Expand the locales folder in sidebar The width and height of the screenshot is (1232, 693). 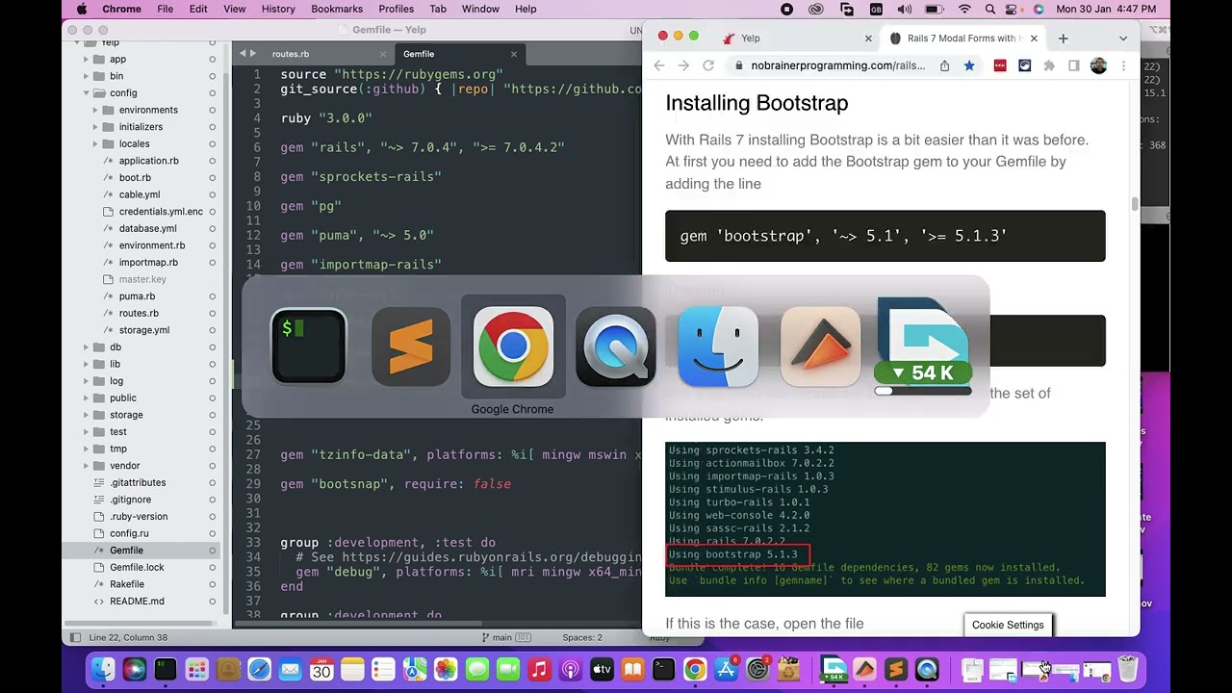coord(95,143)
